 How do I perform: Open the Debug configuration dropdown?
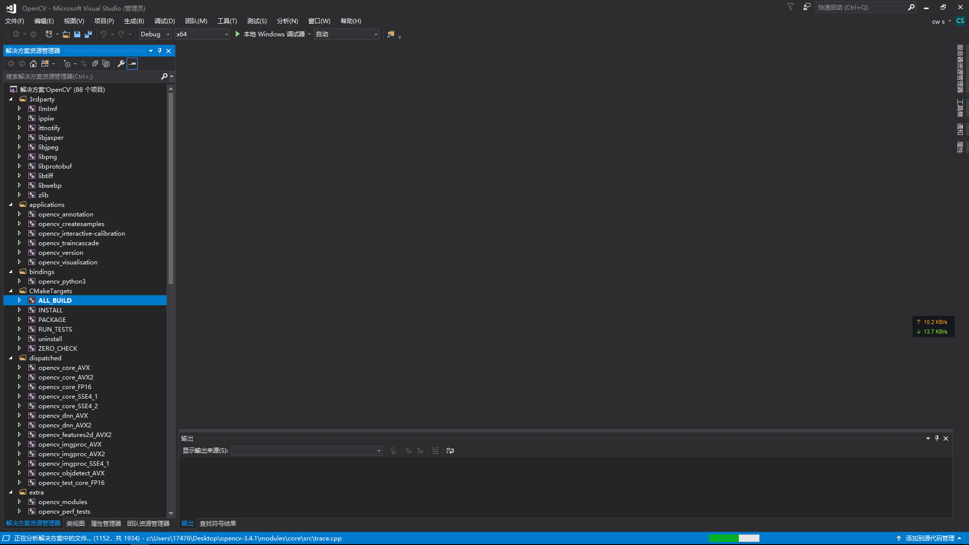tap(155, 34)
